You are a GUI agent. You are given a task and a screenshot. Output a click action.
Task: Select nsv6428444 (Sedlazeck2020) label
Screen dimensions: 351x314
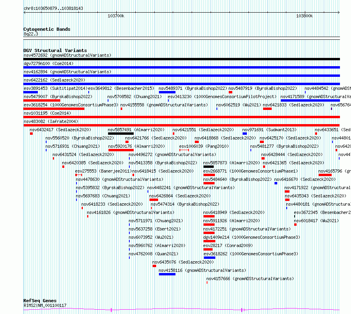(x=292, y=154)
